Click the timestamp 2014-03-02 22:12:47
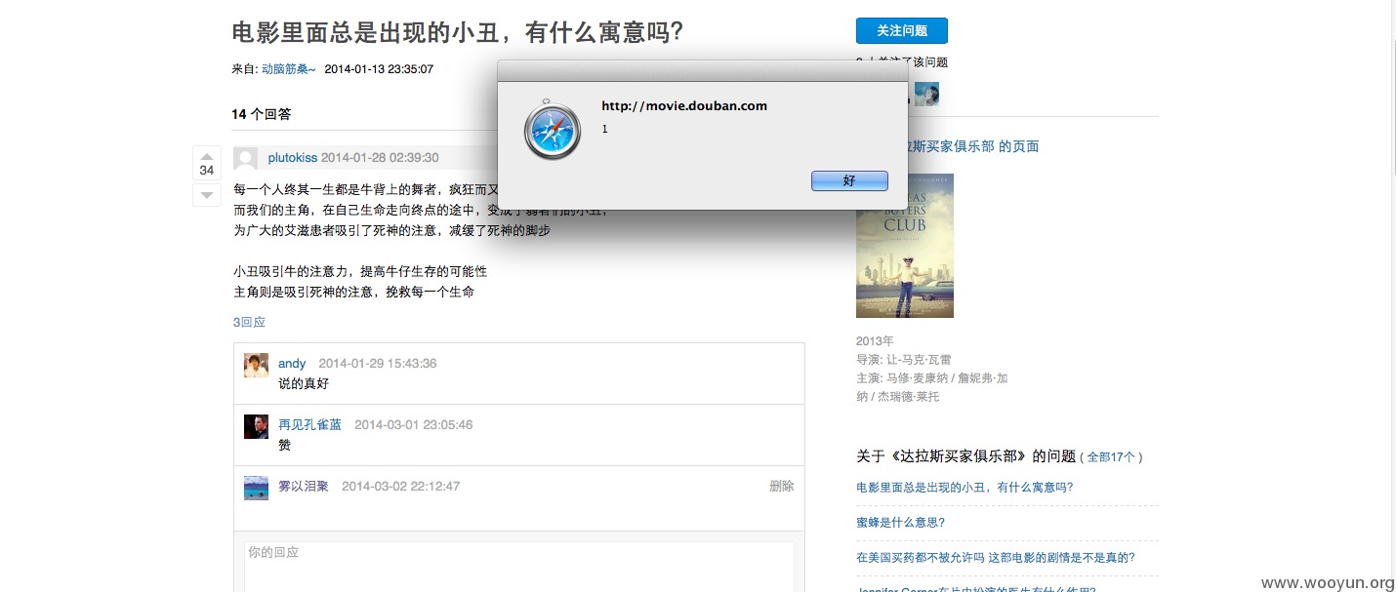This screenshot has width=1396, height=592. (401, 486)
